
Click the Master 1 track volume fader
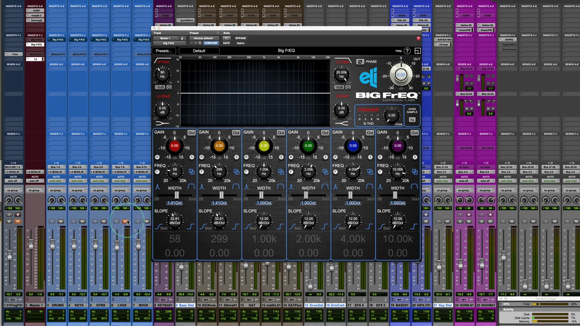tap(31, 244)
